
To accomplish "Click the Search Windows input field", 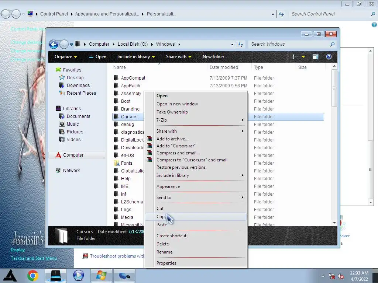I will (x=289, y=44).
